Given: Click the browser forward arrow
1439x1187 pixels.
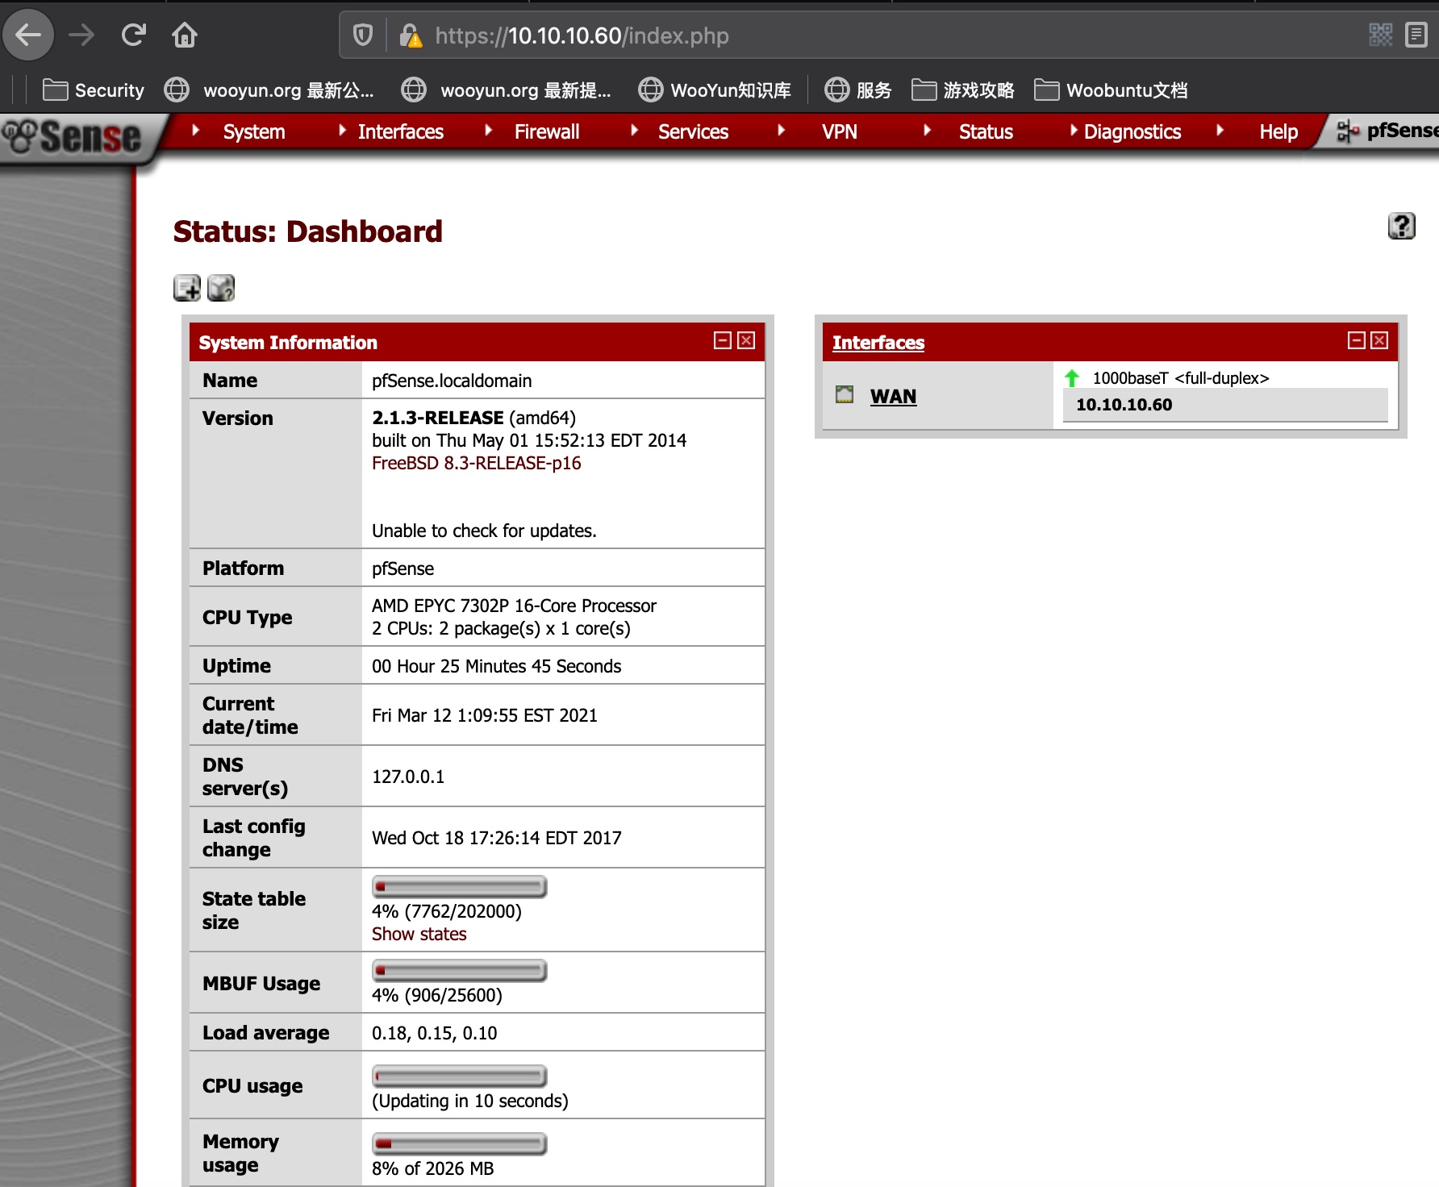Looking at the screenshot, I should coord(81,35).
